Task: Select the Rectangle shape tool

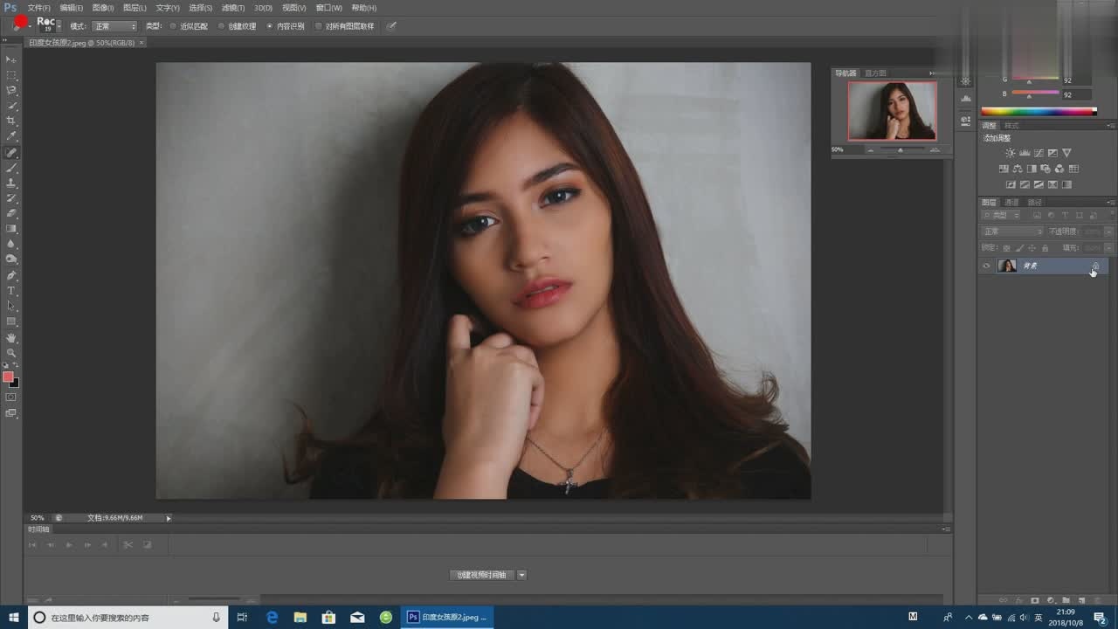Action: pos(11,321)
